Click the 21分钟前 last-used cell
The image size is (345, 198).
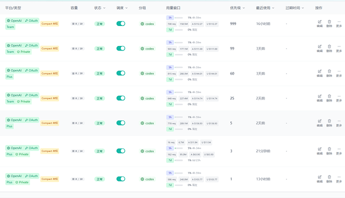point(263,151)
